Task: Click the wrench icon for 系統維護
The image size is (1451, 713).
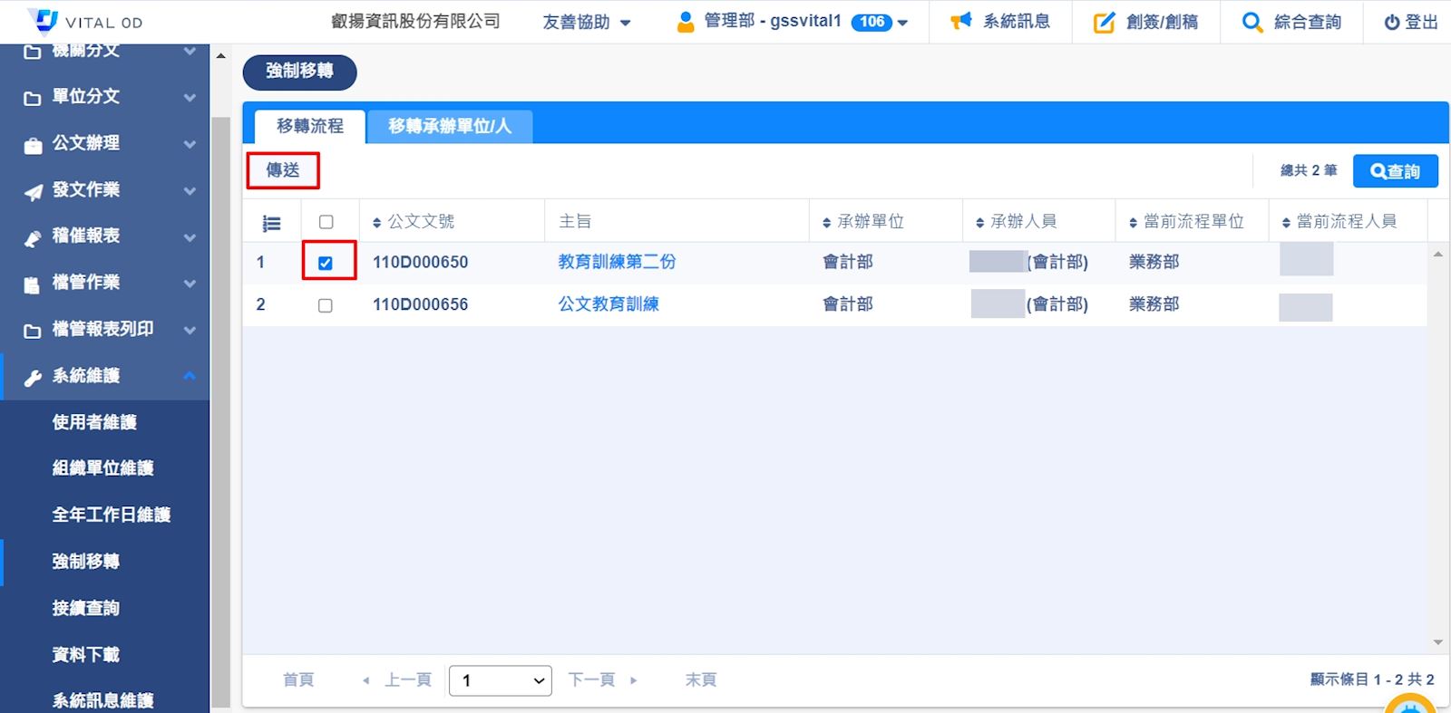Action: 33,378
